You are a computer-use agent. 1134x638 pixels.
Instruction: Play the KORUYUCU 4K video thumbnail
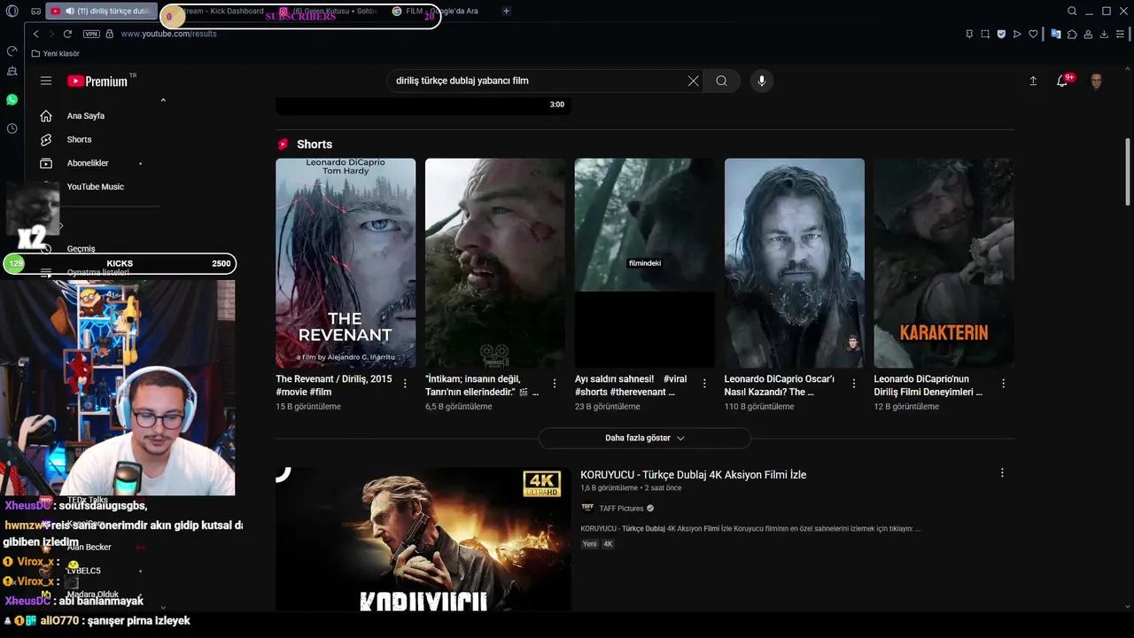pyautogui.click(x=423, y=539)
